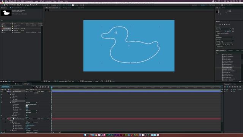
Task: Select the Puppet Pin tool
Action: 36,5
